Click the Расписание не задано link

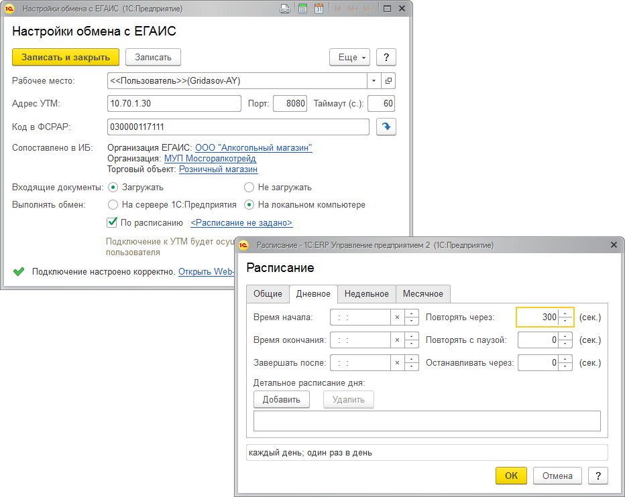click(x=241, y=222)
